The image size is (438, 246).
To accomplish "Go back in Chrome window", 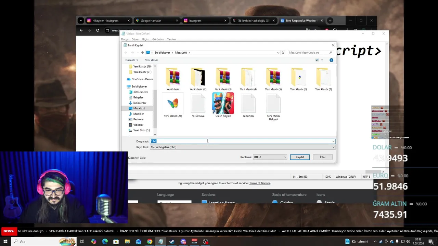I will (x=81, y=30).
